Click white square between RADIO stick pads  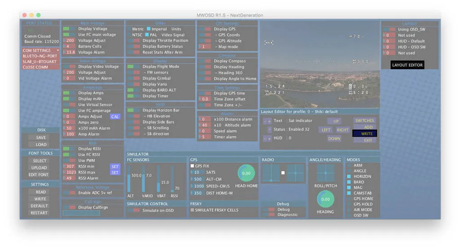[283, 173]
